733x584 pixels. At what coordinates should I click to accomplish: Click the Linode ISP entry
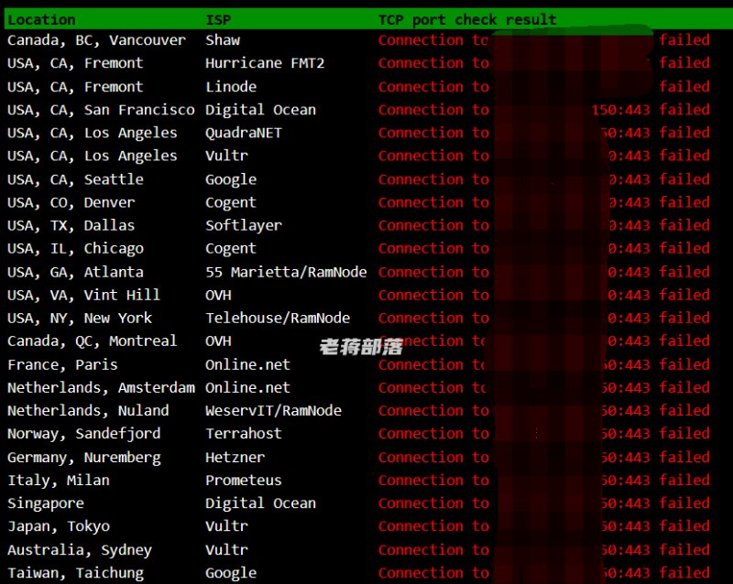click(x=231, y=86)
